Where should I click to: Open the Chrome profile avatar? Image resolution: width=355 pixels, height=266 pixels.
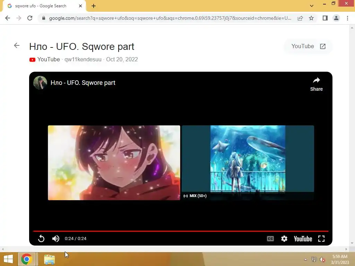coord(336,18)
